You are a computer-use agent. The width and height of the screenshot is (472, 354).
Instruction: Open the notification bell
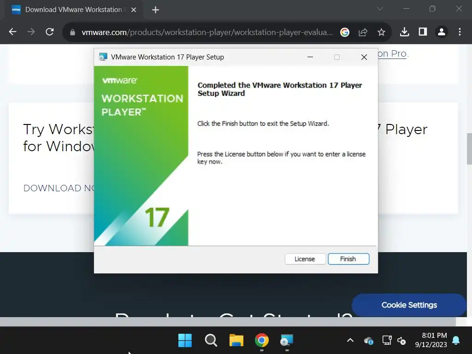(x=456, y=340)
